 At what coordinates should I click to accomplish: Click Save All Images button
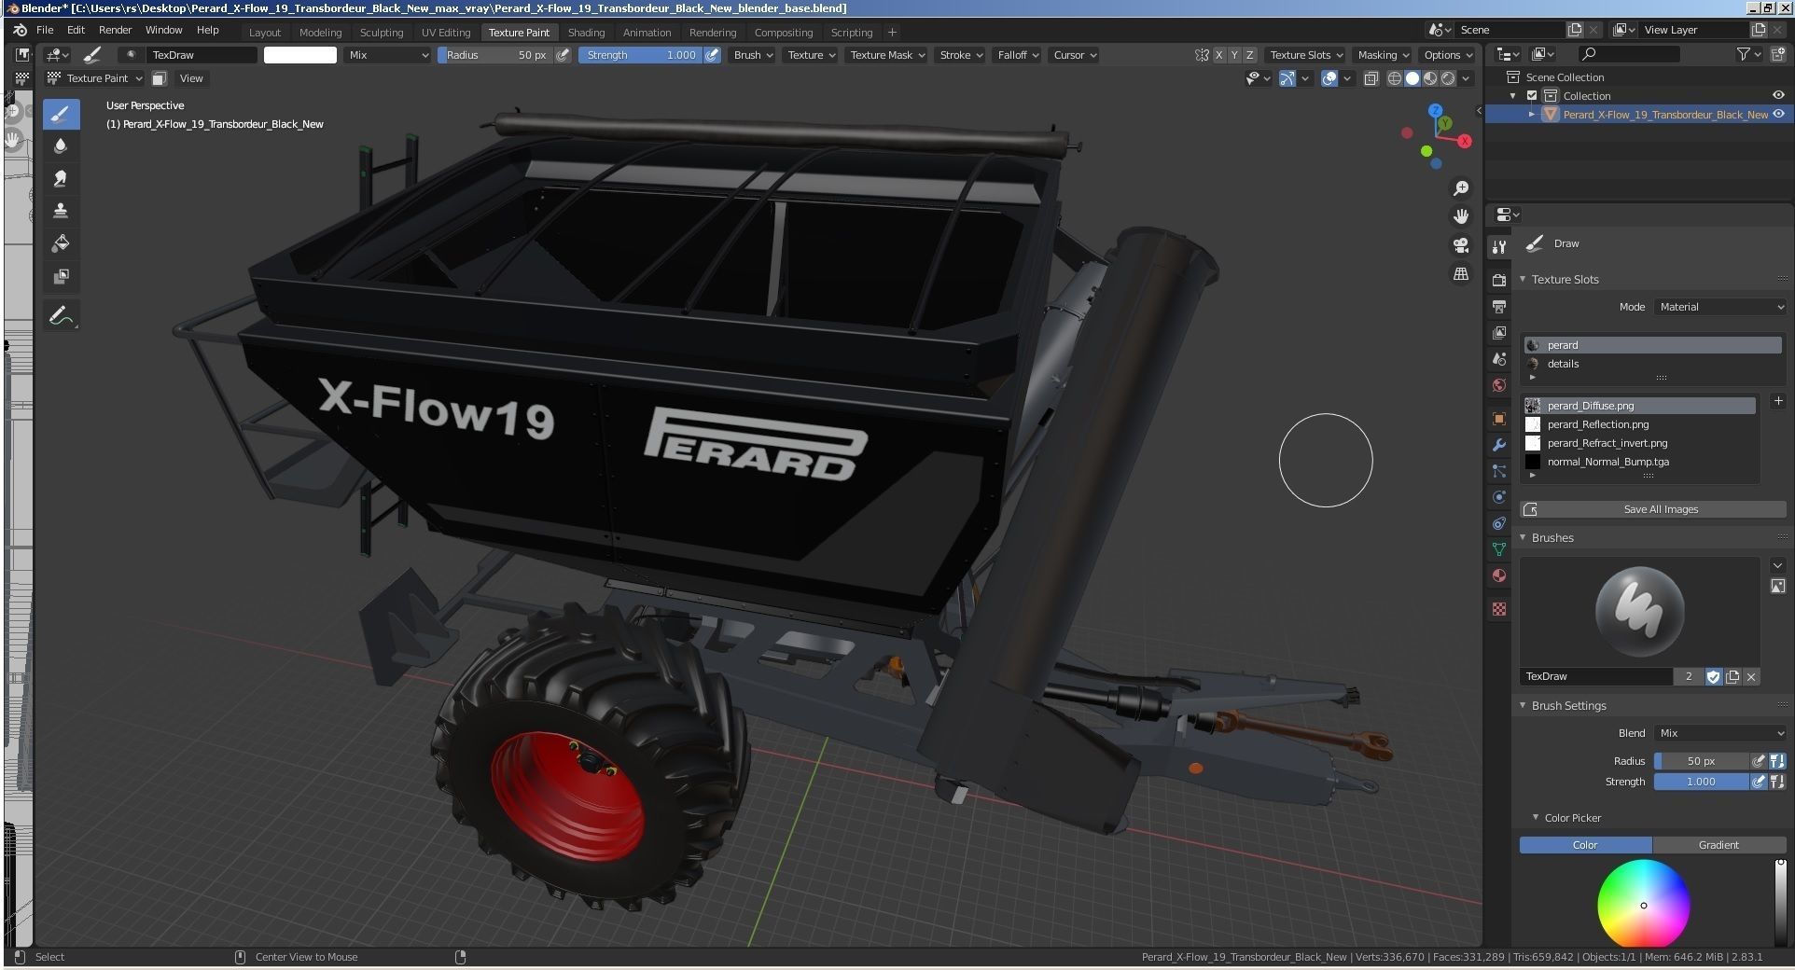click(1653, 509)
